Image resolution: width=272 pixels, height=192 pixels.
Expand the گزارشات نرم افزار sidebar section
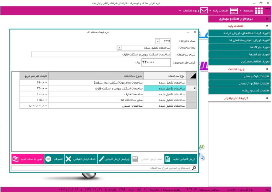click(x=267, y=98)
